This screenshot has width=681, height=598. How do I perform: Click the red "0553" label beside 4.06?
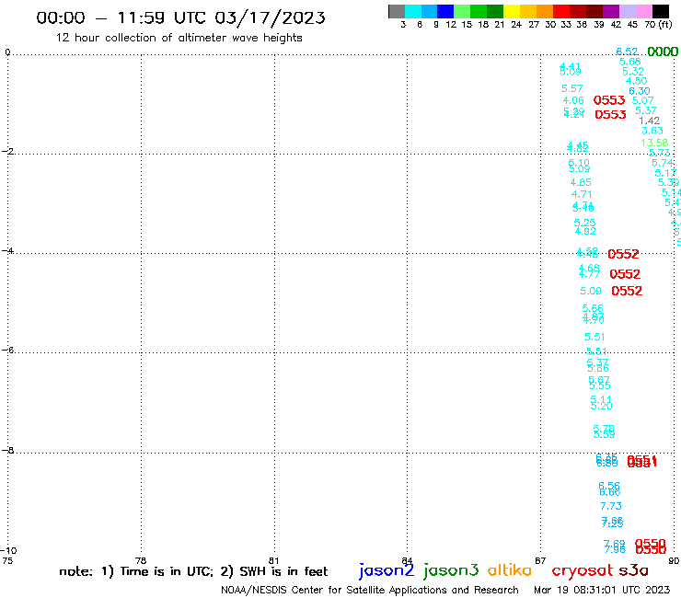tap(609, 100)
